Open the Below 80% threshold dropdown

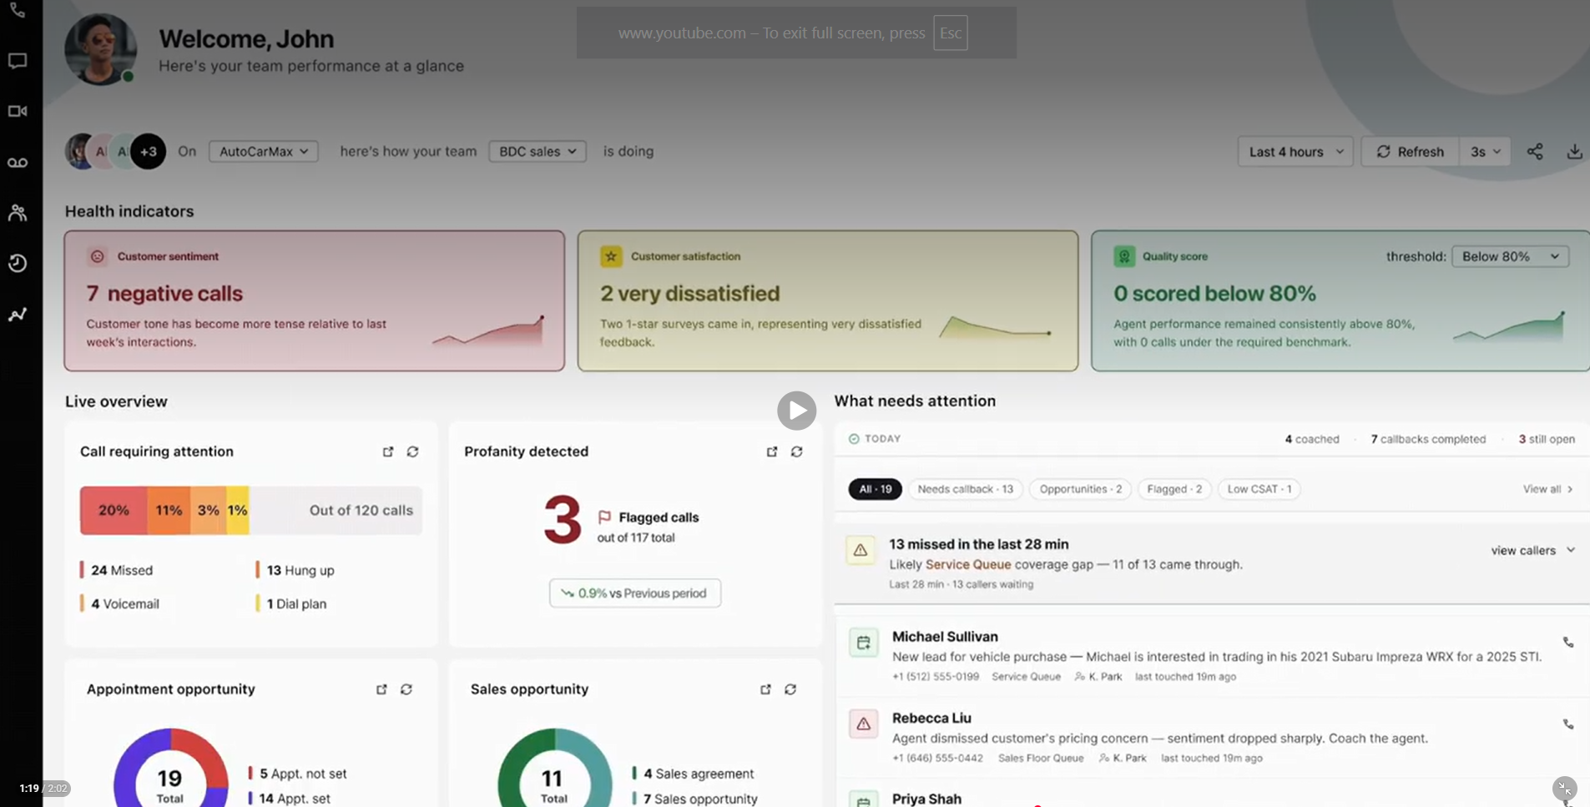[1510, 256]
